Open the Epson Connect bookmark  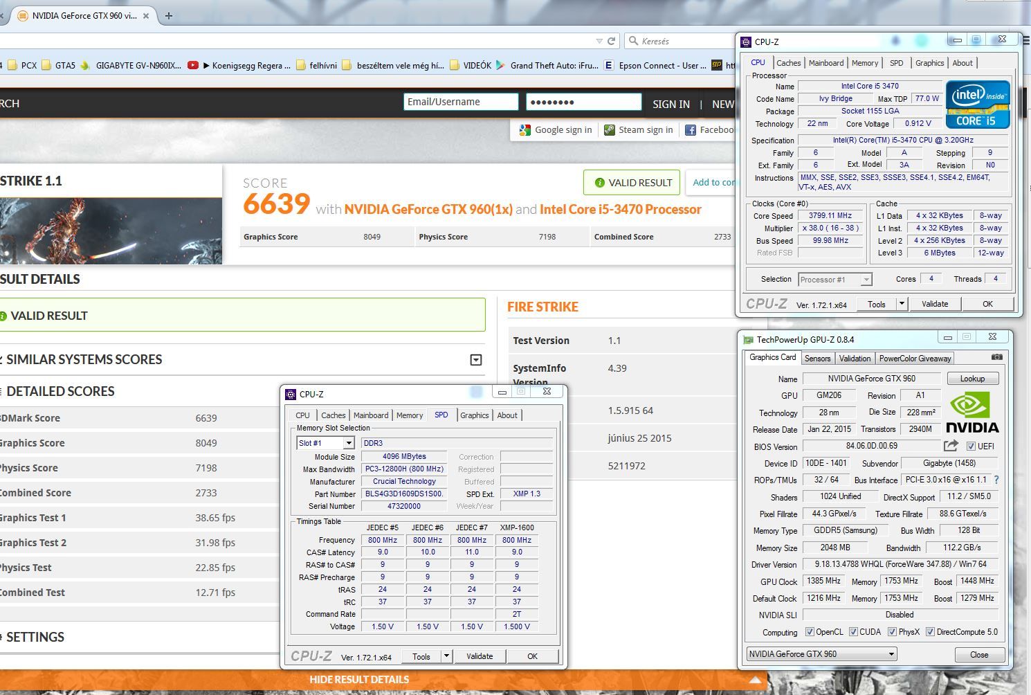655,66
